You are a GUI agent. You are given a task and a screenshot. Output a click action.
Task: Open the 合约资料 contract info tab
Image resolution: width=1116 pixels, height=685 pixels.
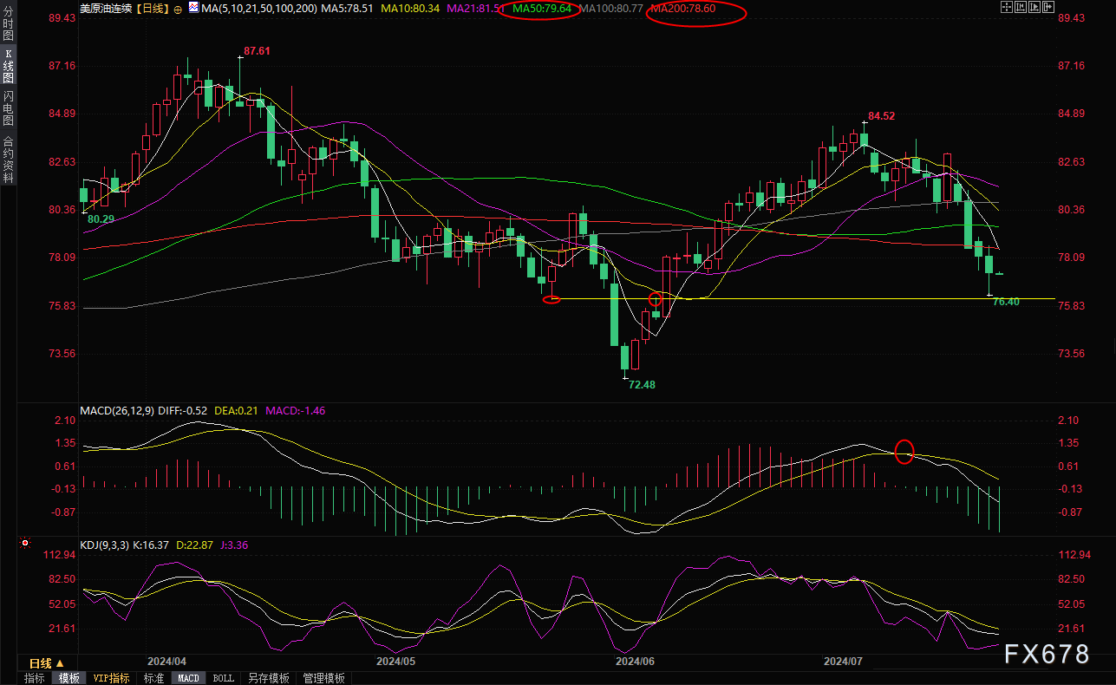pyautogui.click(x=8, y=159)
